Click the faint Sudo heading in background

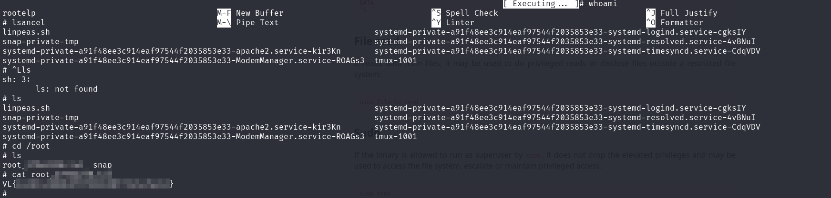point(363,132)
